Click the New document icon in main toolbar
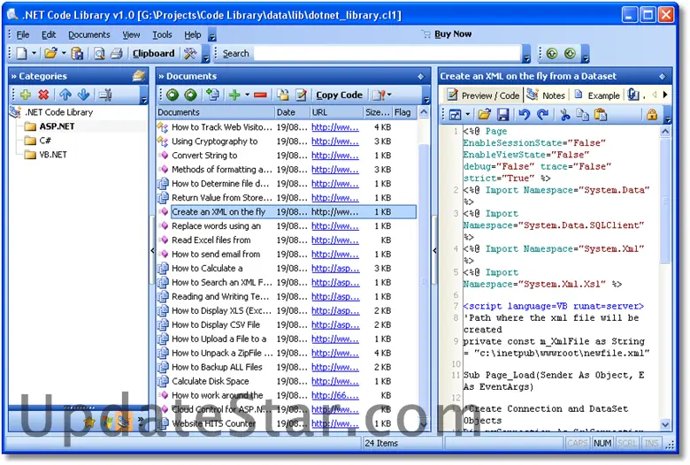This screenshot has width=690, height=465. 21,54
